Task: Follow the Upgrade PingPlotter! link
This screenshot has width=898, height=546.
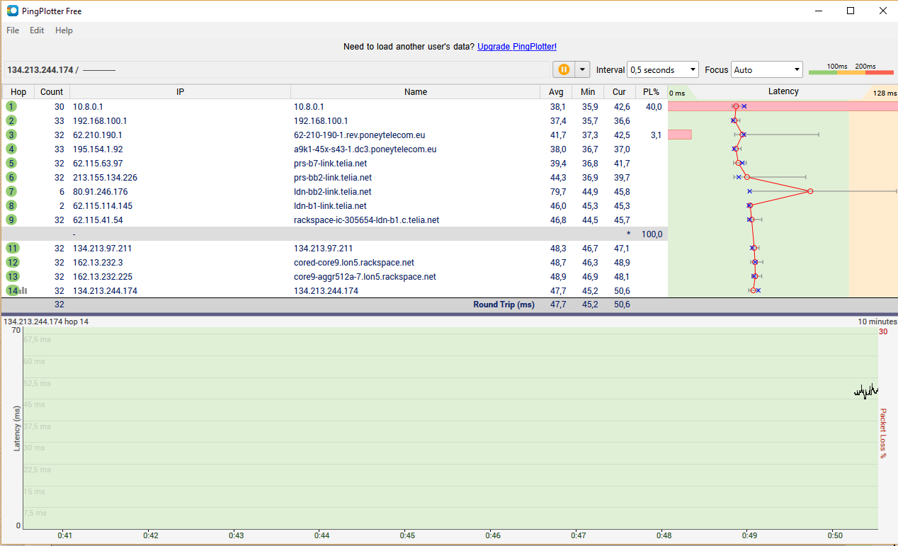Action: click(x=517, y=47)
